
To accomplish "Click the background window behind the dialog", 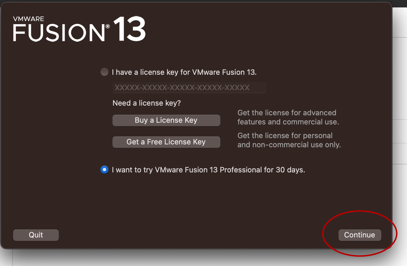I will tap(400, 86).
